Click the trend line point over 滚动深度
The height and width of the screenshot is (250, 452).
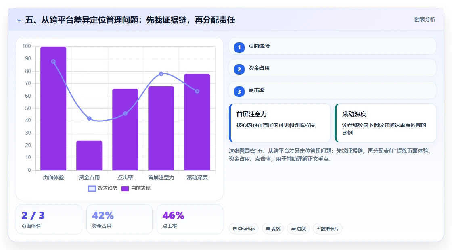click(197, 91)
